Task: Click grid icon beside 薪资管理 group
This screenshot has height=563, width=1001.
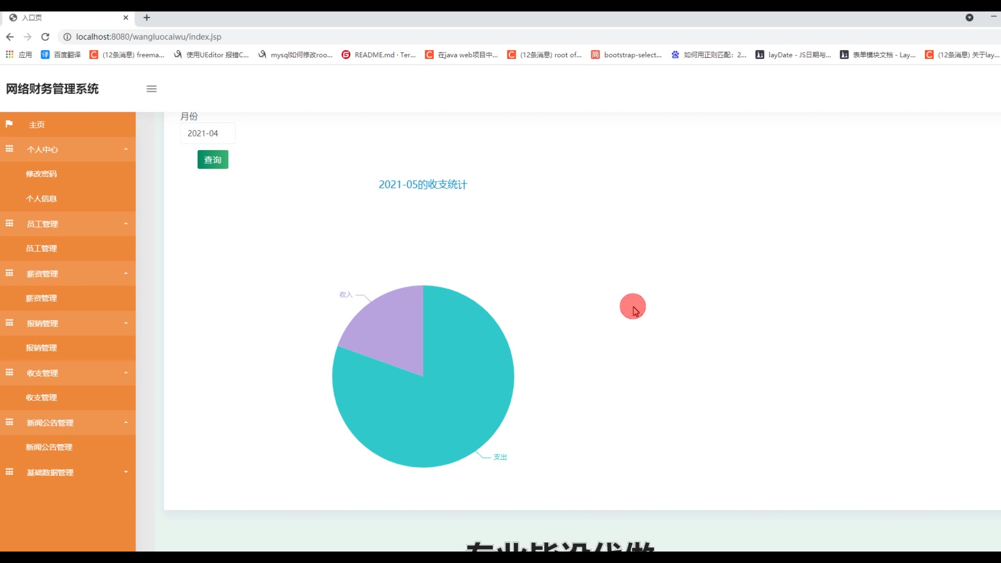Action: pos(9,273)
